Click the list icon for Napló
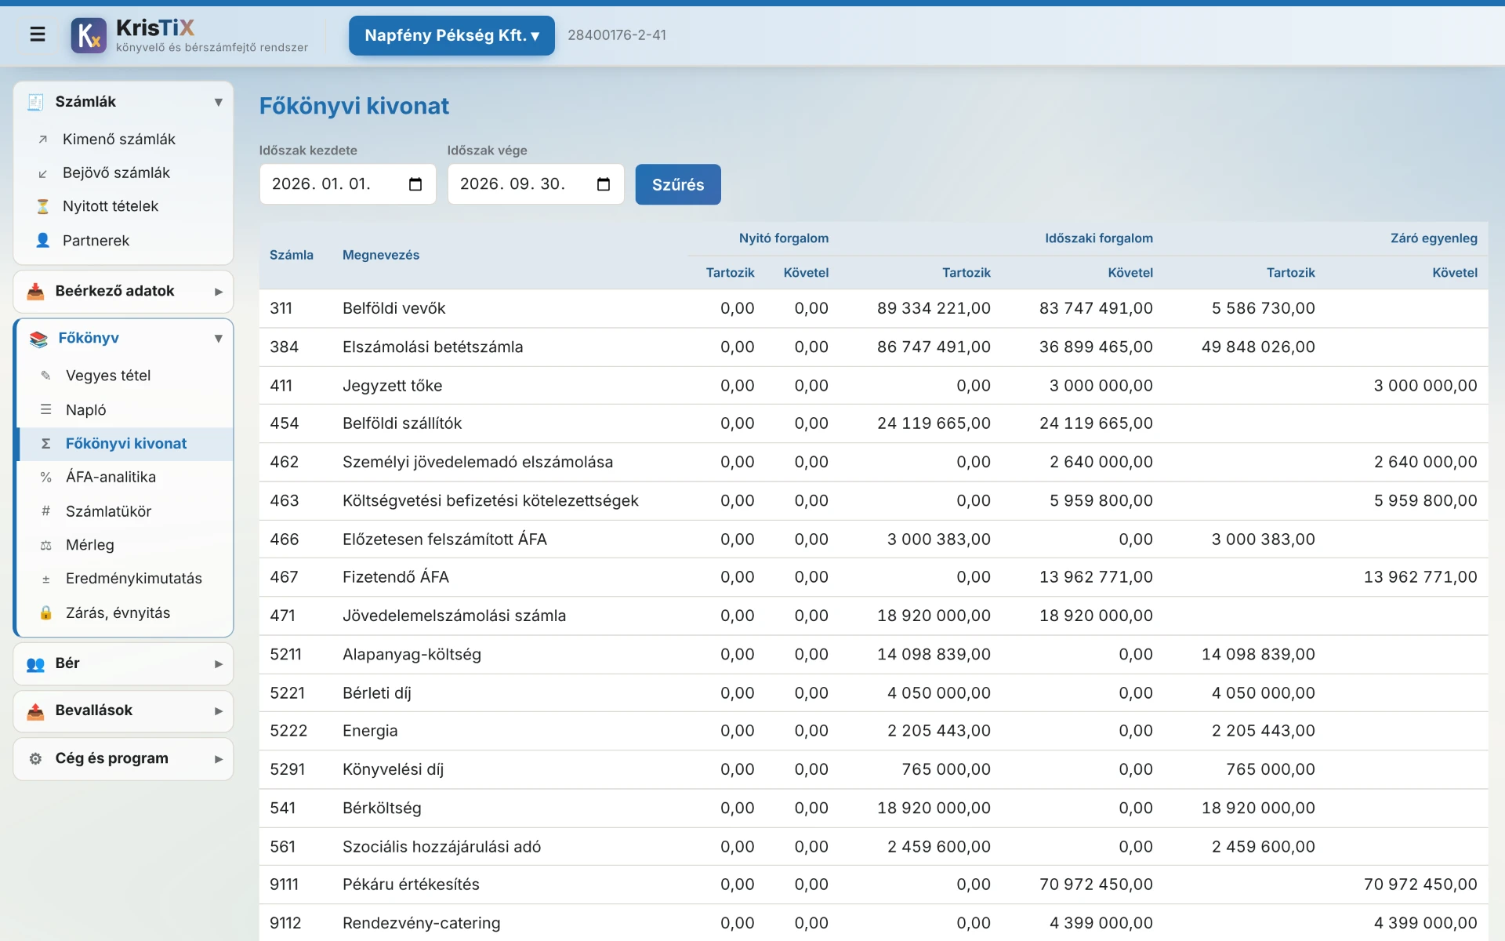This screenshot has width=1505, height=941. click(x=46, y=410)
